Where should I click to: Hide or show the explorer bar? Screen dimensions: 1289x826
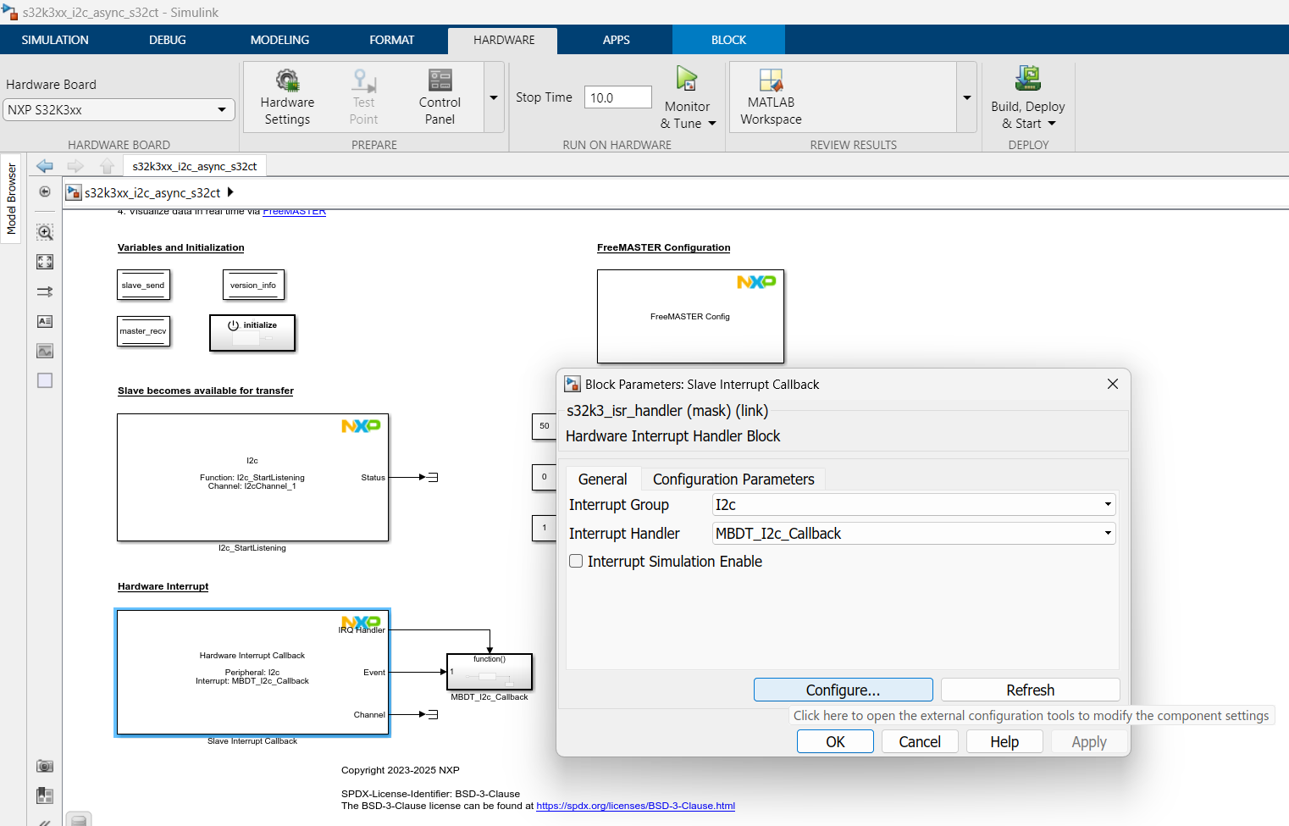pyautogui.click(x=45, y=191)
